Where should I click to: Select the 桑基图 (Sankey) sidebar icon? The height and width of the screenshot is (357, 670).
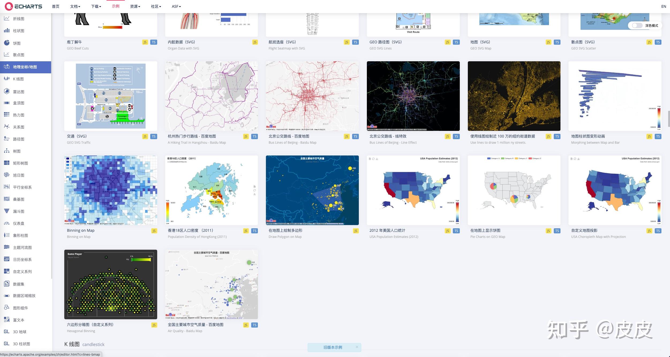(x=6, y=199)
